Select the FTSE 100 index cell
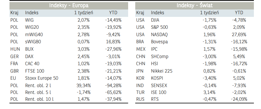261x109 pixels. (35, 71)
